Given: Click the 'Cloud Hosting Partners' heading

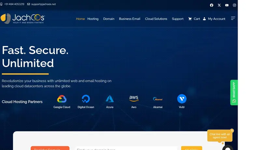Looking at the screenshot, I should 22,102.
